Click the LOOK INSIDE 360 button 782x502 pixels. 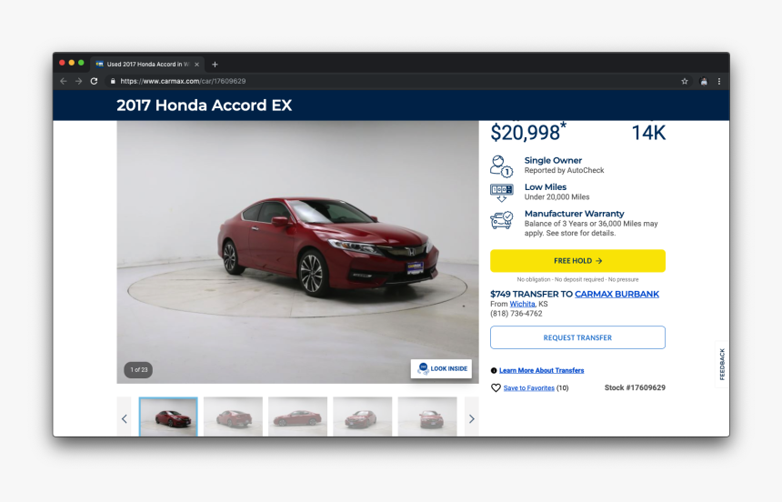click(x=441, y=368)
